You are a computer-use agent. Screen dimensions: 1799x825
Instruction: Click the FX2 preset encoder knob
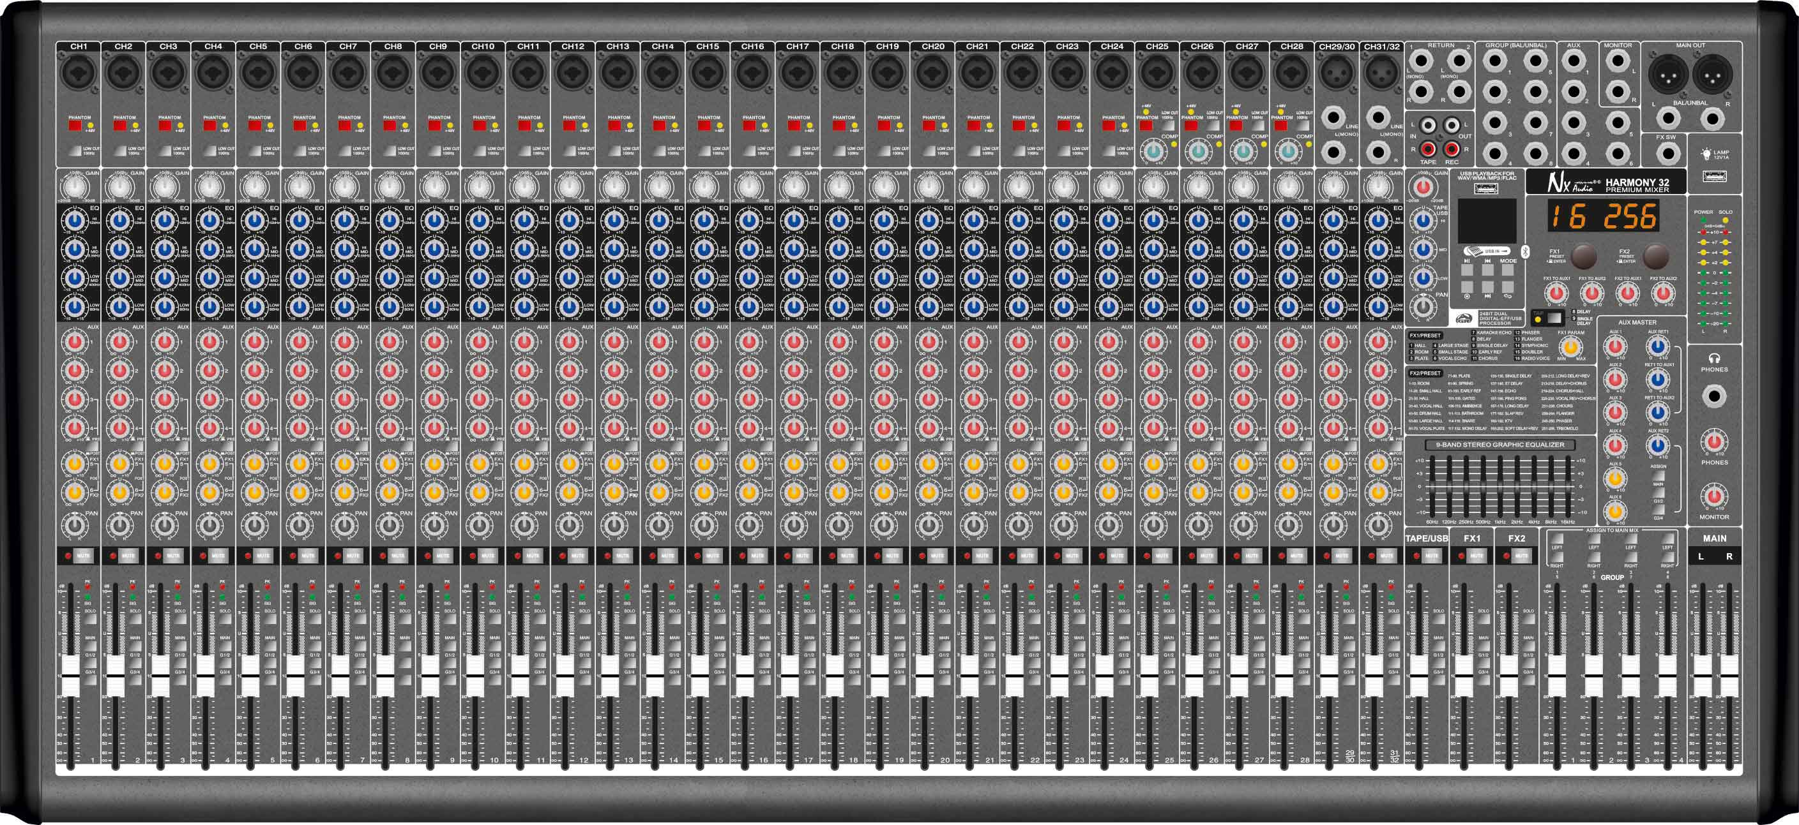coord(1656,256)
